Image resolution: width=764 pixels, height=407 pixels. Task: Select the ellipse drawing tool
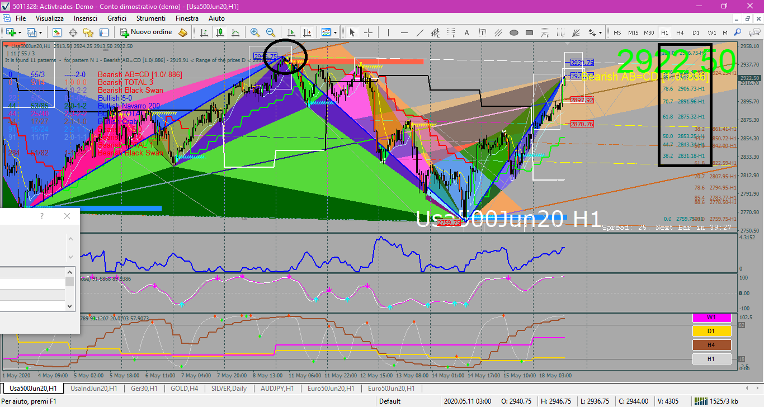pos(514,32)
